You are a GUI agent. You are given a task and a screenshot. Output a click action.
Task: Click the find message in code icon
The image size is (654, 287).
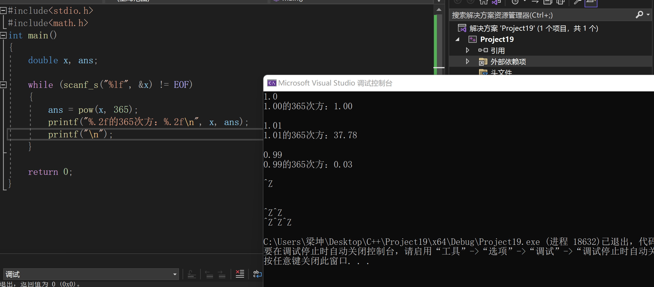(192, 274)
